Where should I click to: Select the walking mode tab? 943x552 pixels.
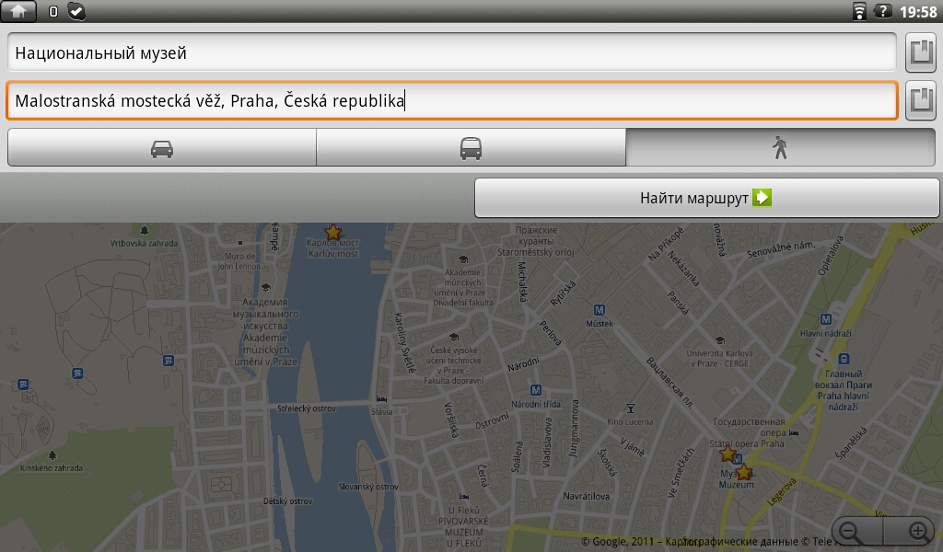780,147
